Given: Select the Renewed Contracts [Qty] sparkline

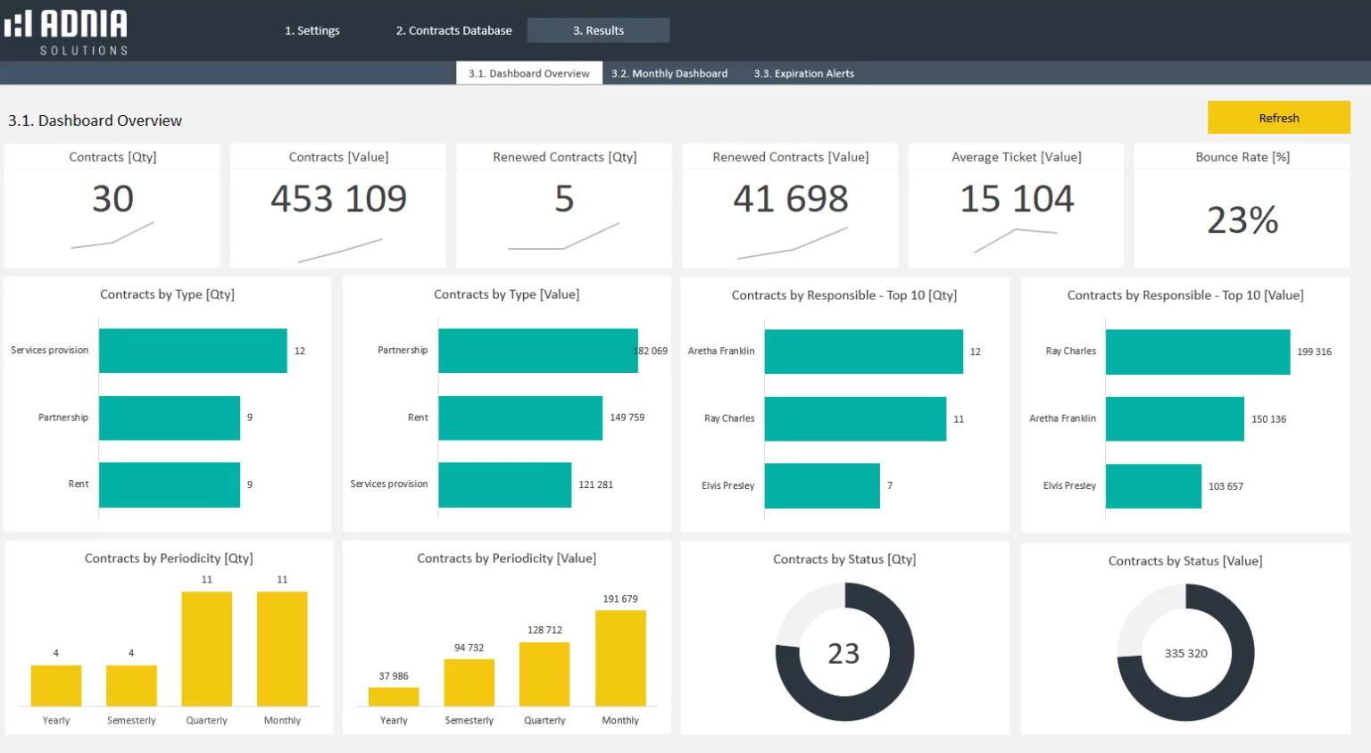Looking at the screenshot, I should 563,237.
